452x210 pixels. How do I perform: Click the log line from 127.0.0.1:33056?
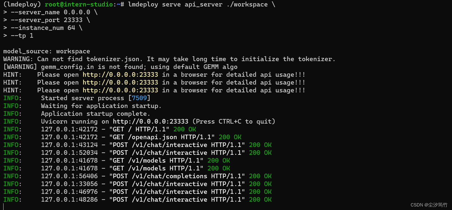click(x=137, y=184)
